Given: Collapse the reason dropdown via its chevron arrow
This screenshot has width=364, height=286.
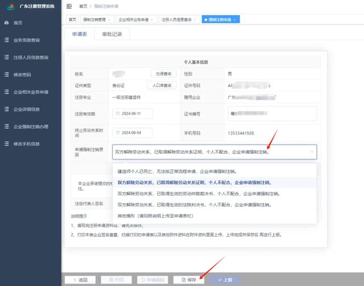Looking at the screenshot, I should (312, 152).
